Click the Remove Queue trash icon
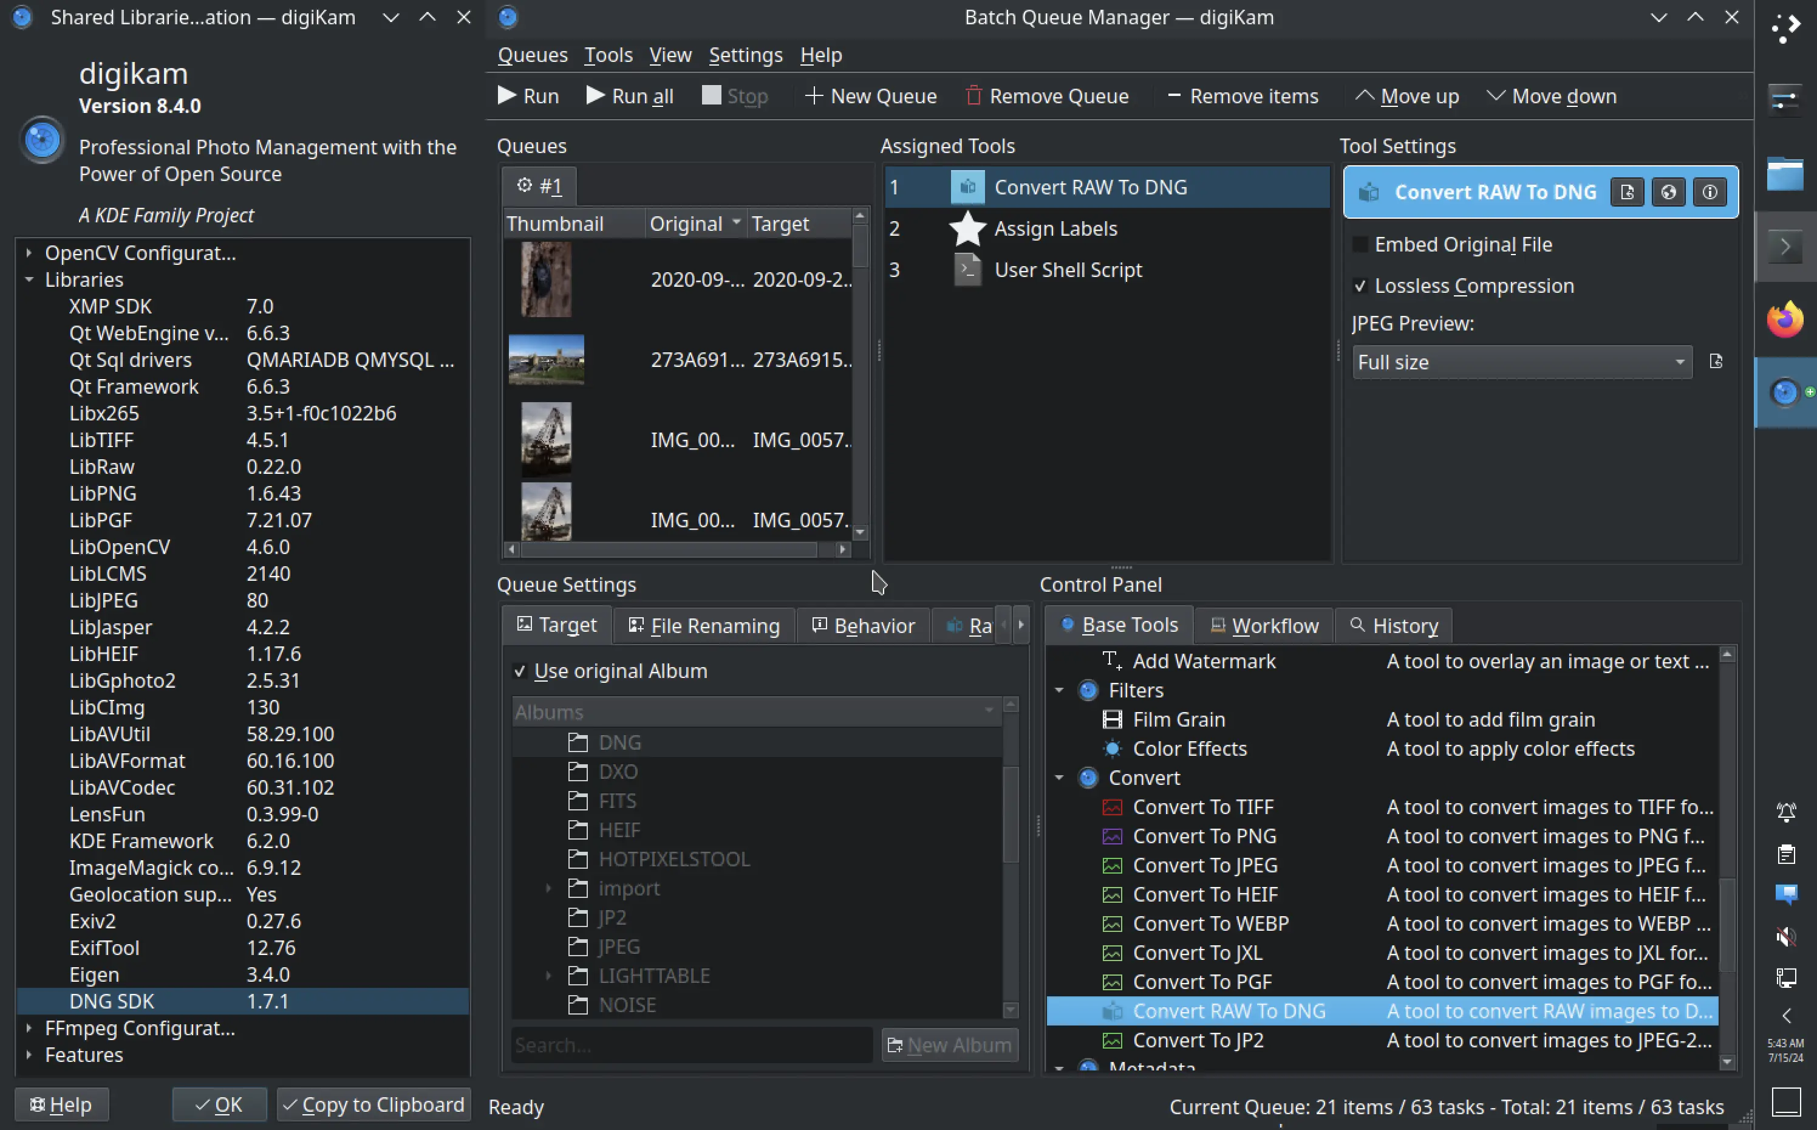The width and height of the screenshot is (1817, 1130). click(x=974, y=95)
